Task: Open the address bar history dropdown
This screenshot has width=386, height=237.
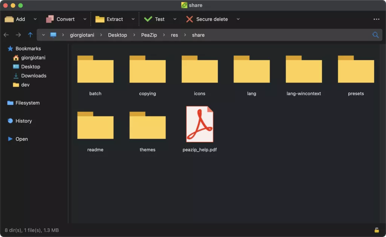Action: point(43,35)
